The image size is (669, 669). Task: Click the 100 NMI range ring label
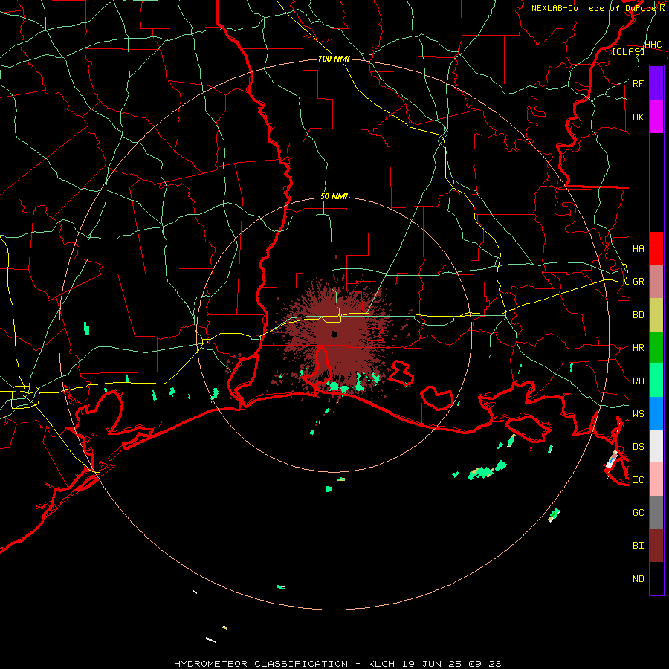[334, 59]
